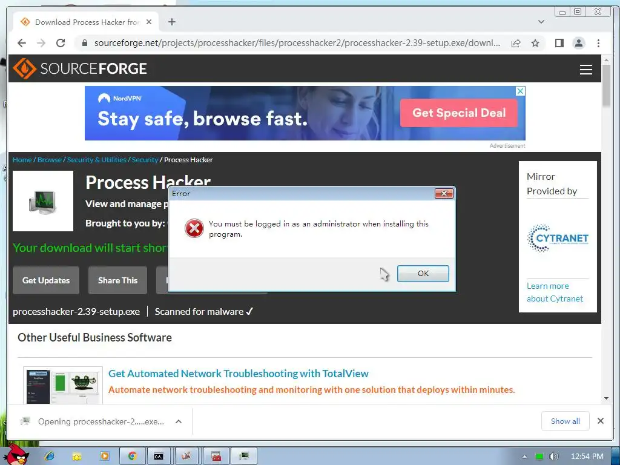Screen dimensions: 620x465
Task: Open Internet Explorer from the taskbar
Action: point(50,457)
